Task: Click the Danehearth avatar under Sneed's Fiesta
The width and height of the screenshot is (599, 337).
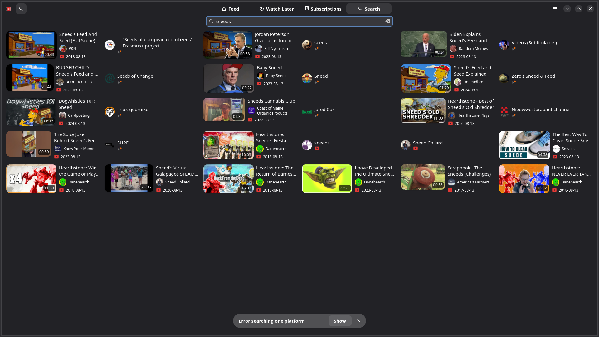Action: click(x=260, y=149)
